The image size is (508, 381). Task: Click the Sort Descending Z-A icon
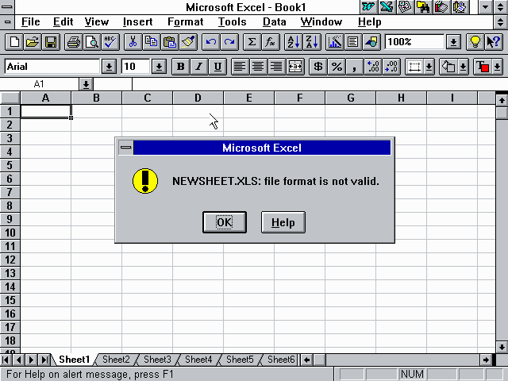coord(312,42)
